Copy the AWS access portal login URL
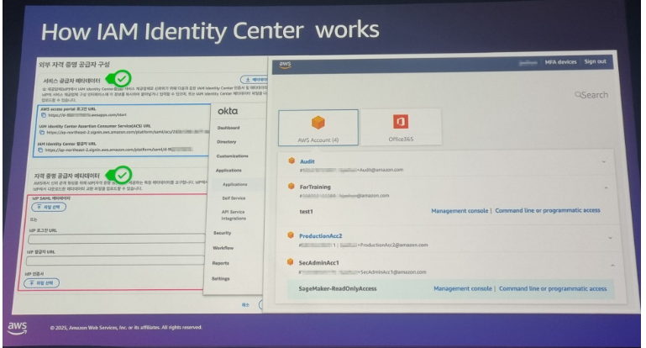The image size is (646, 348). [44, 115]
